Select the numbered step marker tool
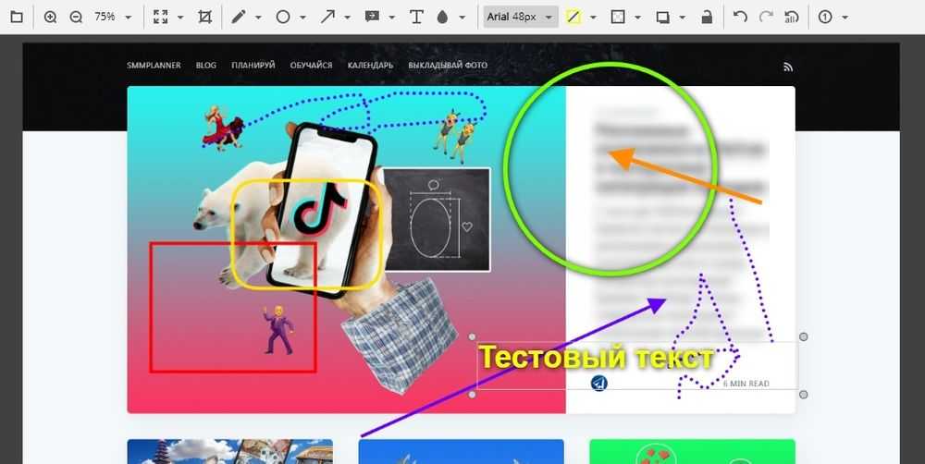This screenshot has width=925, height=464. coord(825,17)
